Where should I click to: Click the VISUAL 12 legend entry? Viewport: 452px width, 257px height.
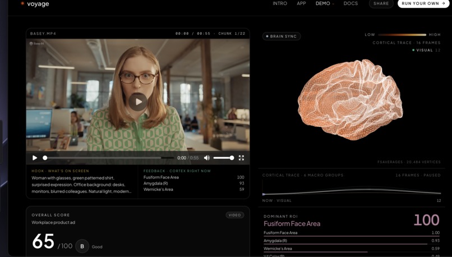427,50
